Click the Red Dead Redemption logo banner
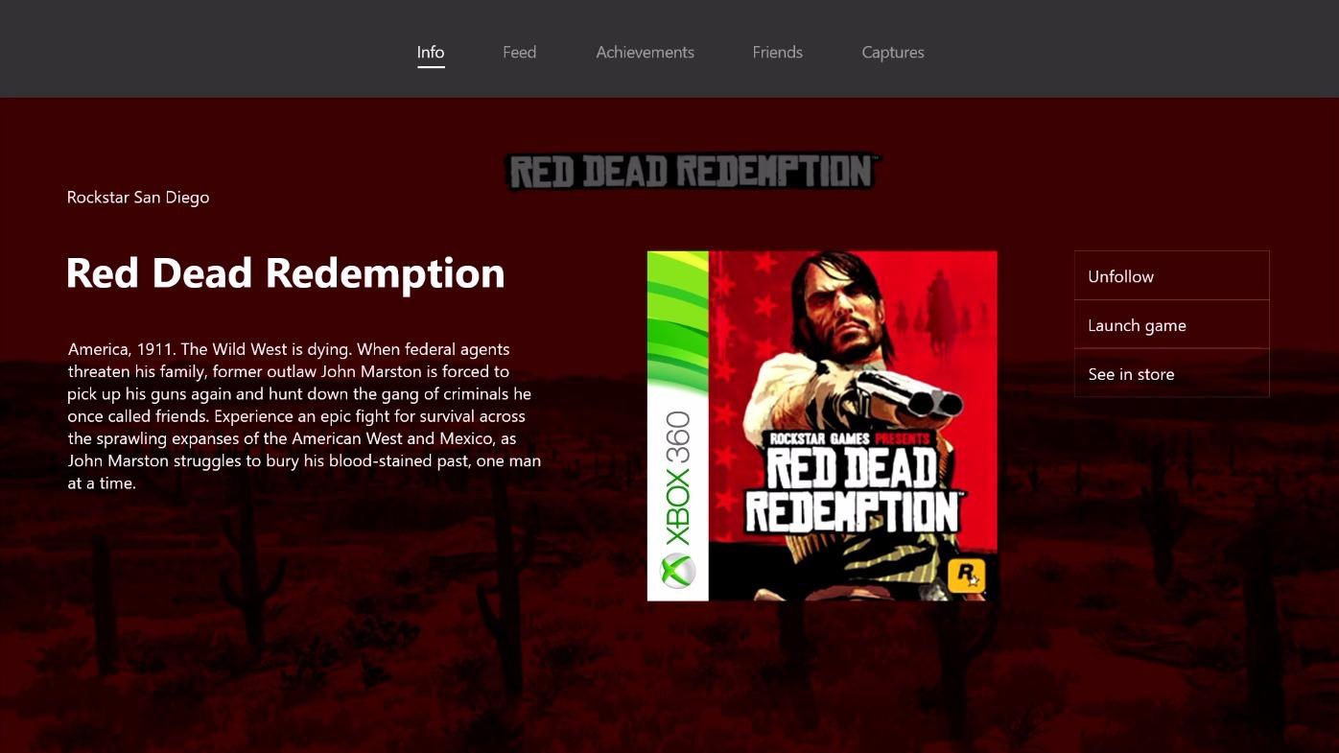Viewport: 1339px width, 753px height. (692, 172)
